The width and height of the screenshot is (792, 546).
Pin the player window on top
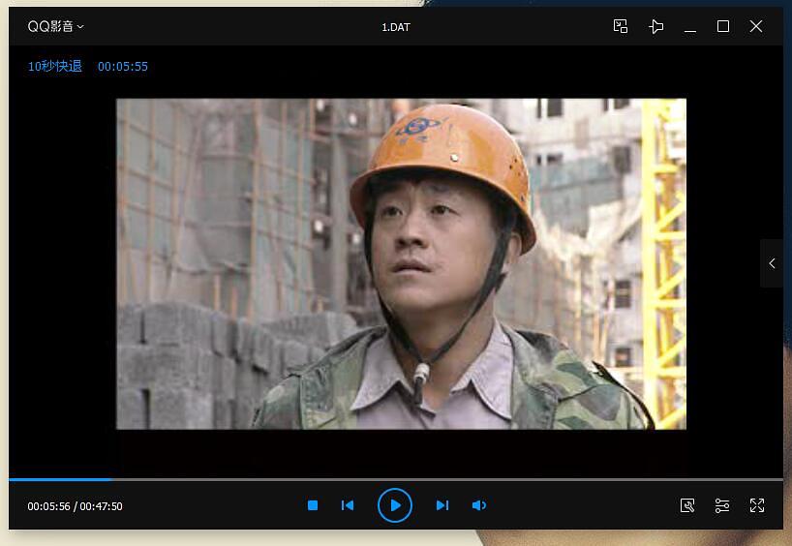click(655, 26)
